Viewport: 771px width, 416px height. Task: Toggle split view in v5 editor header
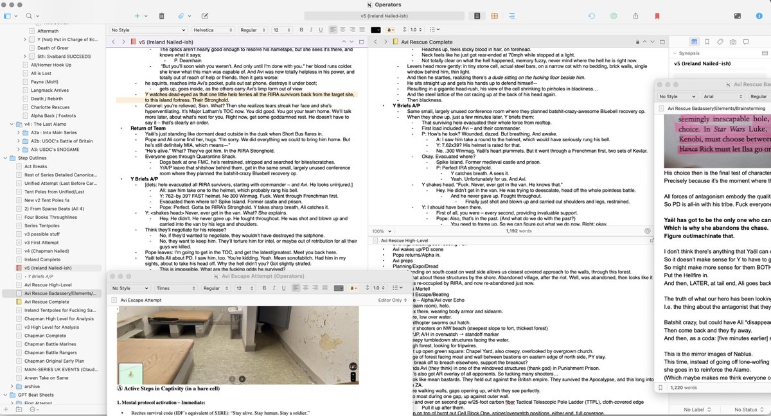pos(360,42)
